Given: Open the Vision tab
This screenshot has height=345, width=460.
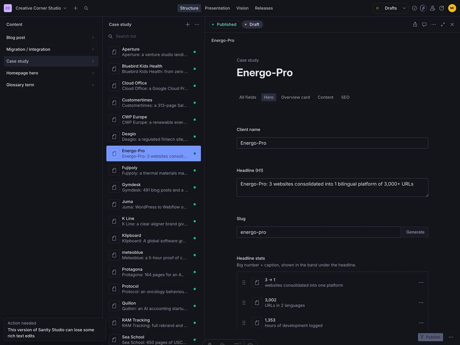Looking at the screenshot, I should click(x=242, y=8).
